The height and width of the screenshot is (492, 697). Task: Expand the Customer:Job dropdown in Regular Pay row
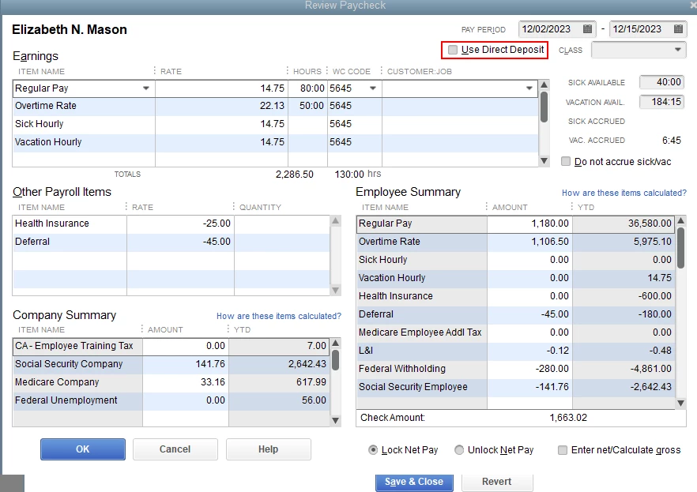tap(529, 88)
